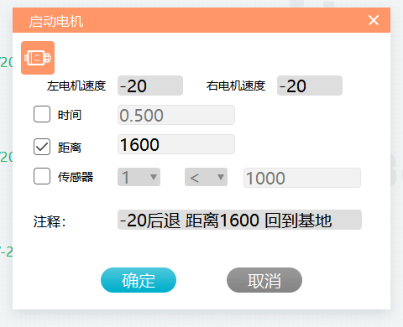
Task: Uncheck the 距离 checkbox
Action: pyautogui.click(x=42, y=147)
